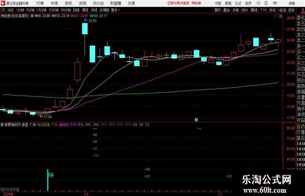This screenshot has height=196, width=305.
Task: Click the MA5: 23.80 indicator value
Action: click(42, 16)
